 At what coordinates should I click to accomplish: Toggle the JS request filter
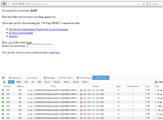(x=33, y=82)
